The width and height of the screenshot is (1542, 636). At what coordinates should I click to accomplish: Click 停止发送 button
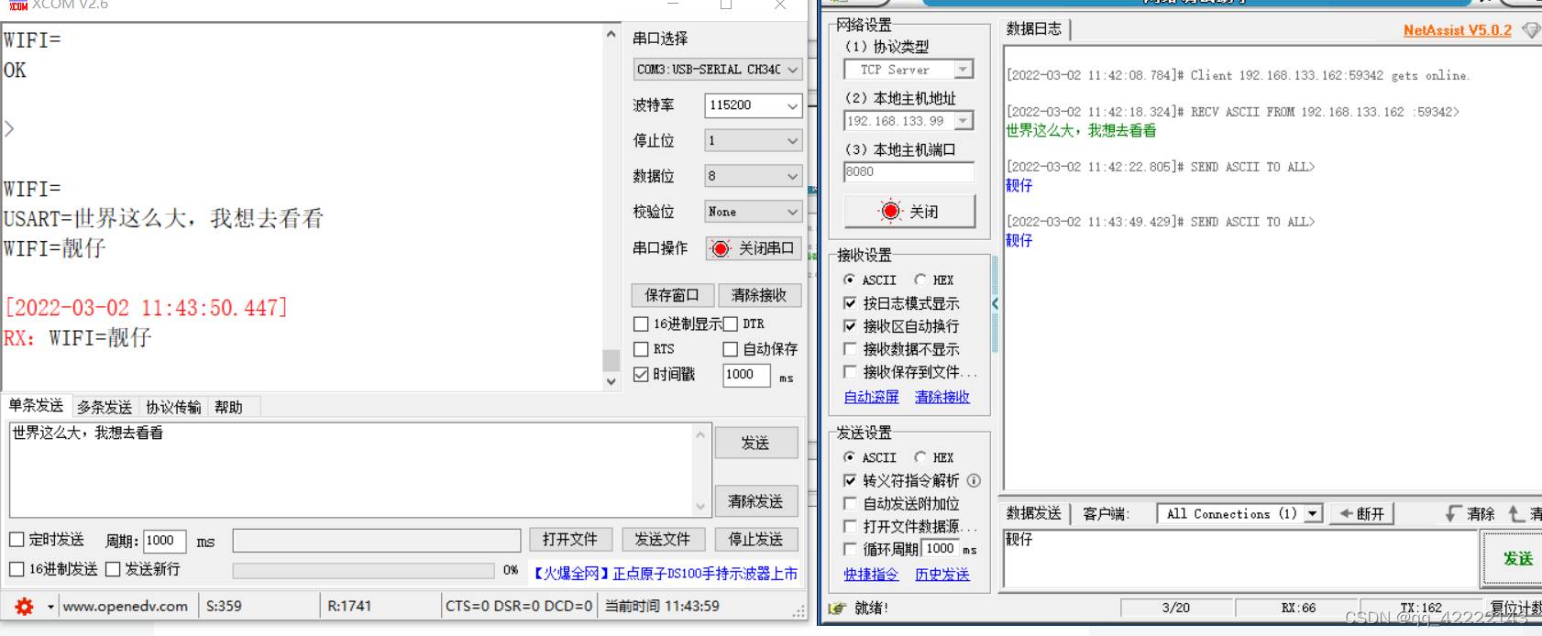[x=755, y=539]
